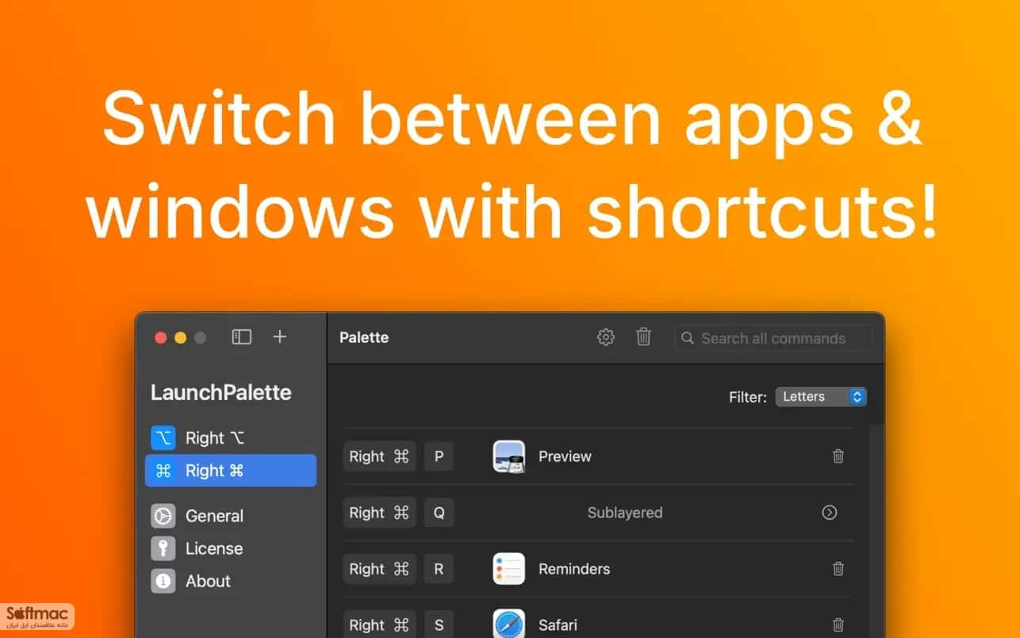Select the Sublayered label
This screenshot has height=638, width=1020.
pyautogui.click(x=625, y=513)
